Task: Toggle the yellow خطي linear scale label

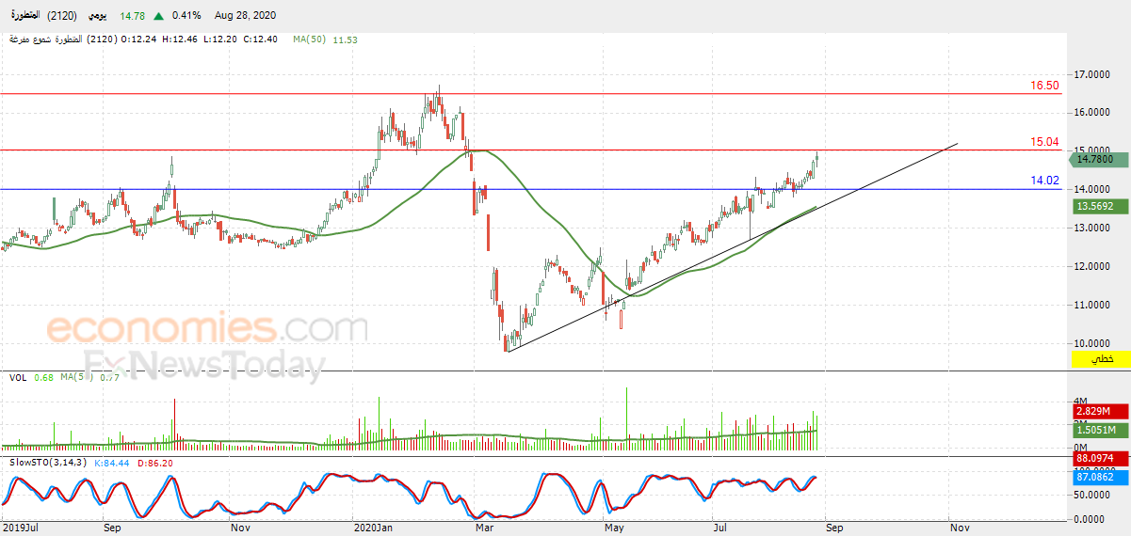Action: tap(1100, 360)
